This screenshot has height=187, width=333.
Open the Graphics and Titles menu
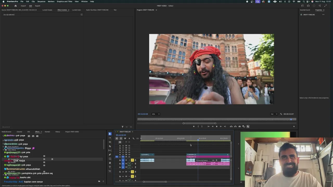pos(65,2)
